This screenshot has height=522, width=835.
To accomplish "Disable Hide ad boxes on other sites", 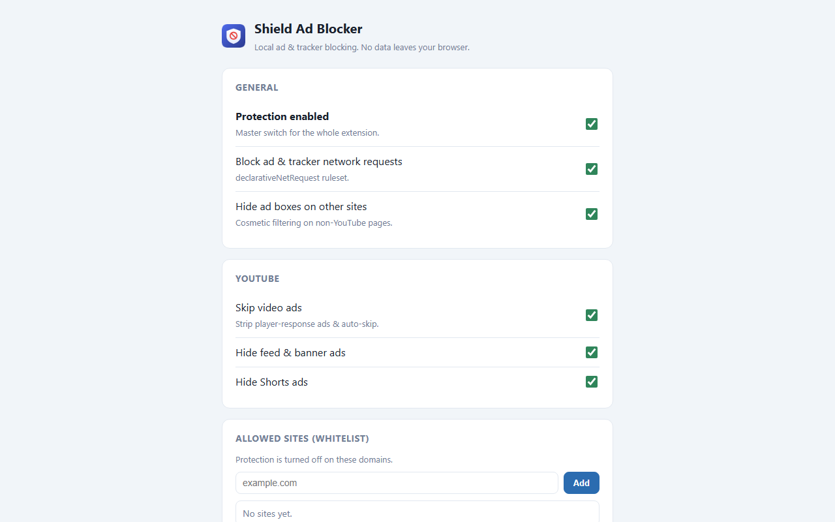I will [592, 214].
